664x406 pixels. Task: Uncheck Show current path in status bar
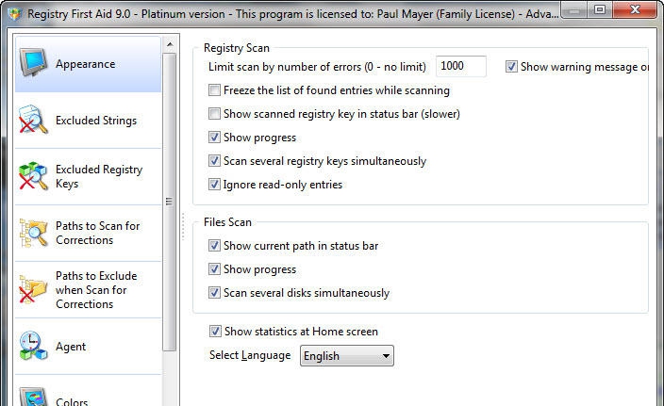coord(214,245)
